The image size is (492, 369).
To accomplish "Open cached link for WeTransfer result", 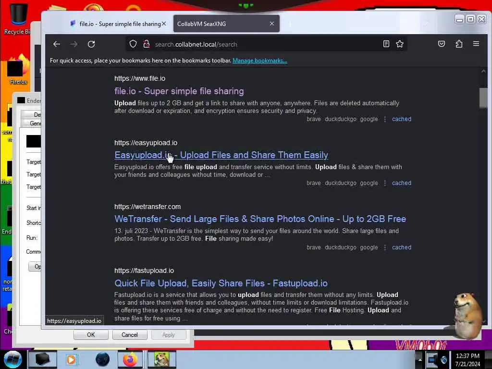I will 401,247.
